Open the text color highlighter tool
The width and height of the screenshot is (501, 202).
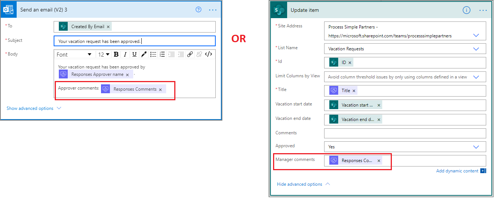pos(144,54)
